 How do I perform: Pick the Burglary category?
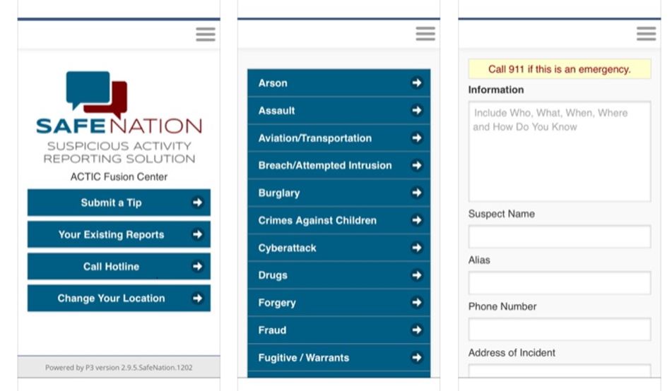click(x=339, y=193)
